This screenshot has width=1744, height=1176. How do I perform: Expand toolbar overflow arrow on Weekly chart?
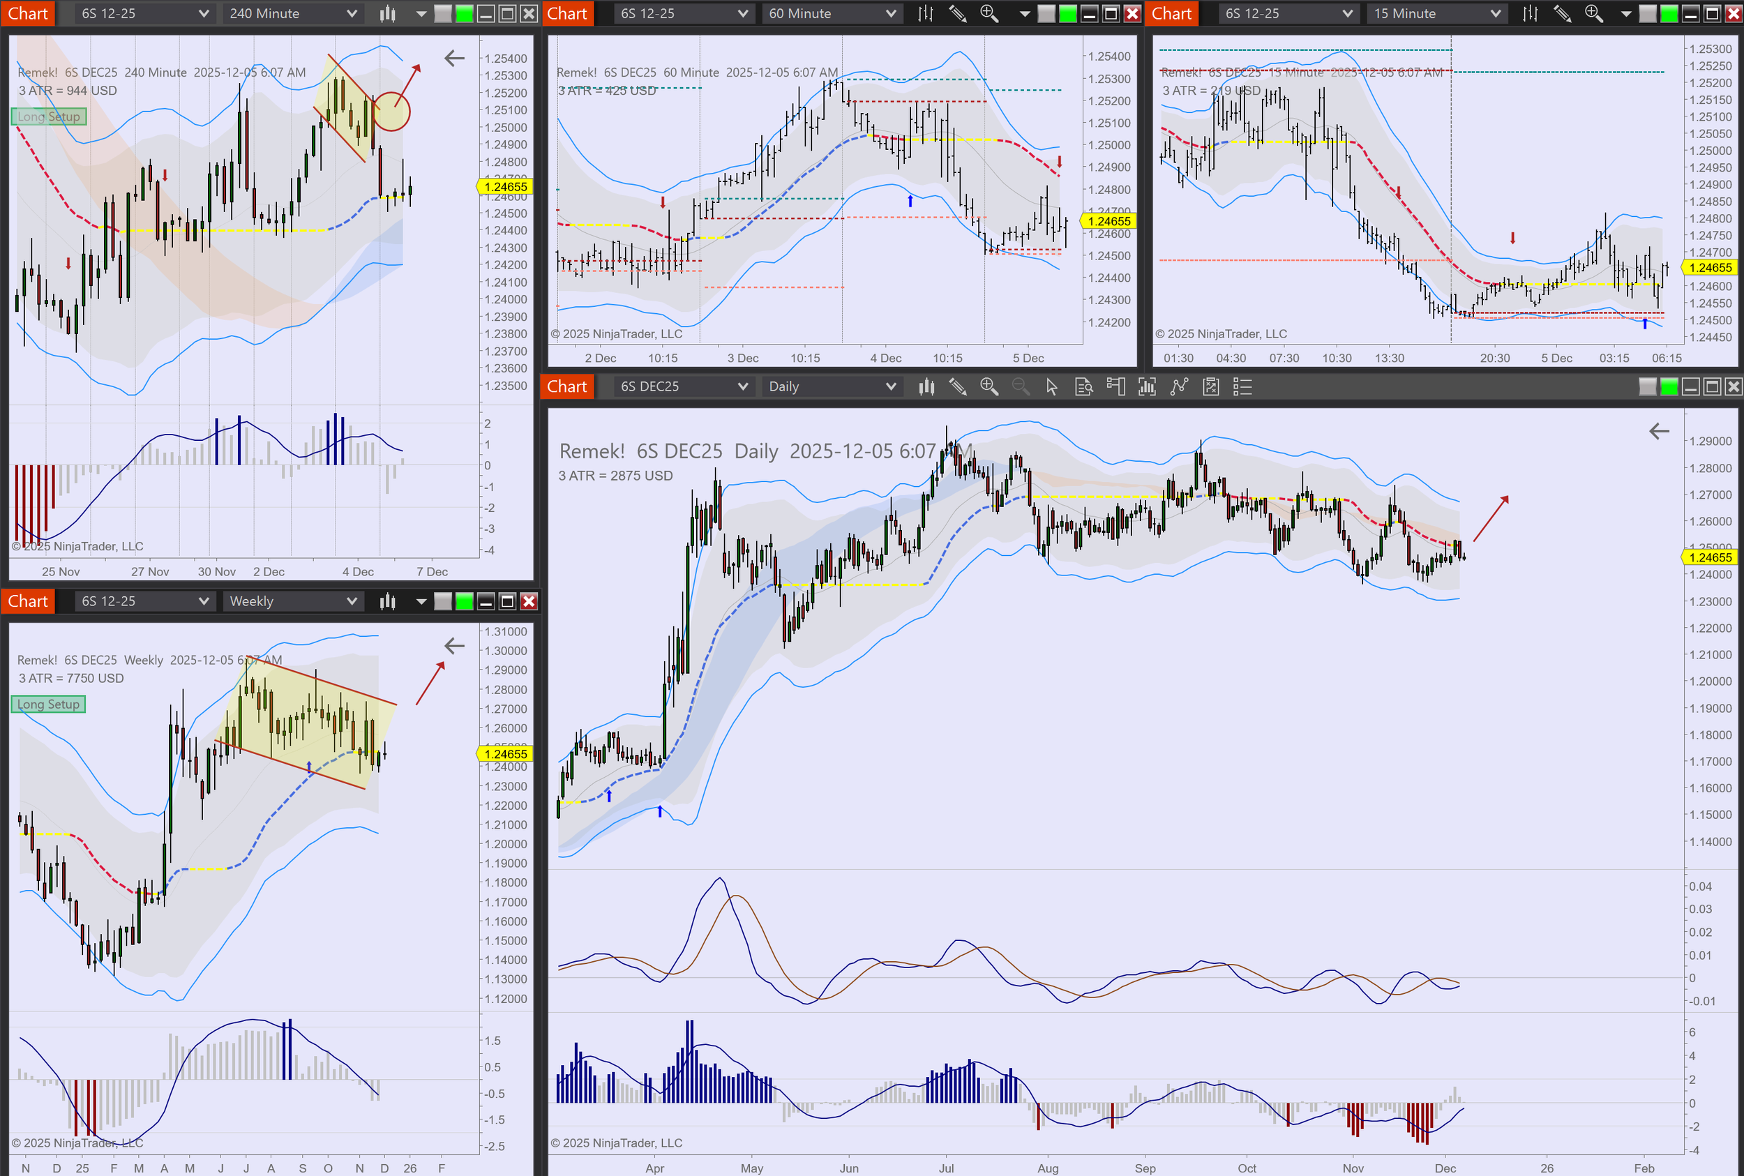421,601
